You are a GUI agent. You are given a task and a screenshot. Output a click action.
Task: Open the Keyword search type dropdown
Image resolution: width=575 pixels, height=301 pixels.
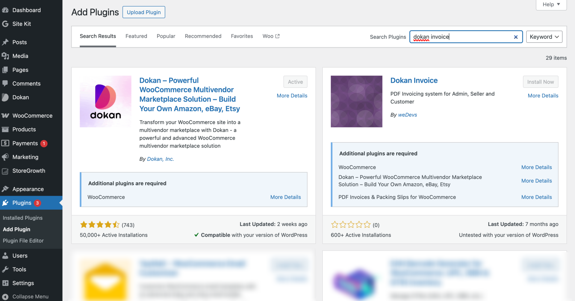click(544, 37)
